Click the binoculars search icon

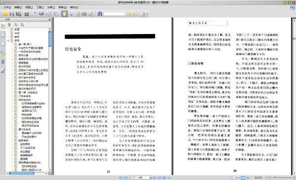pyautogui.click(x=100, y=14)
